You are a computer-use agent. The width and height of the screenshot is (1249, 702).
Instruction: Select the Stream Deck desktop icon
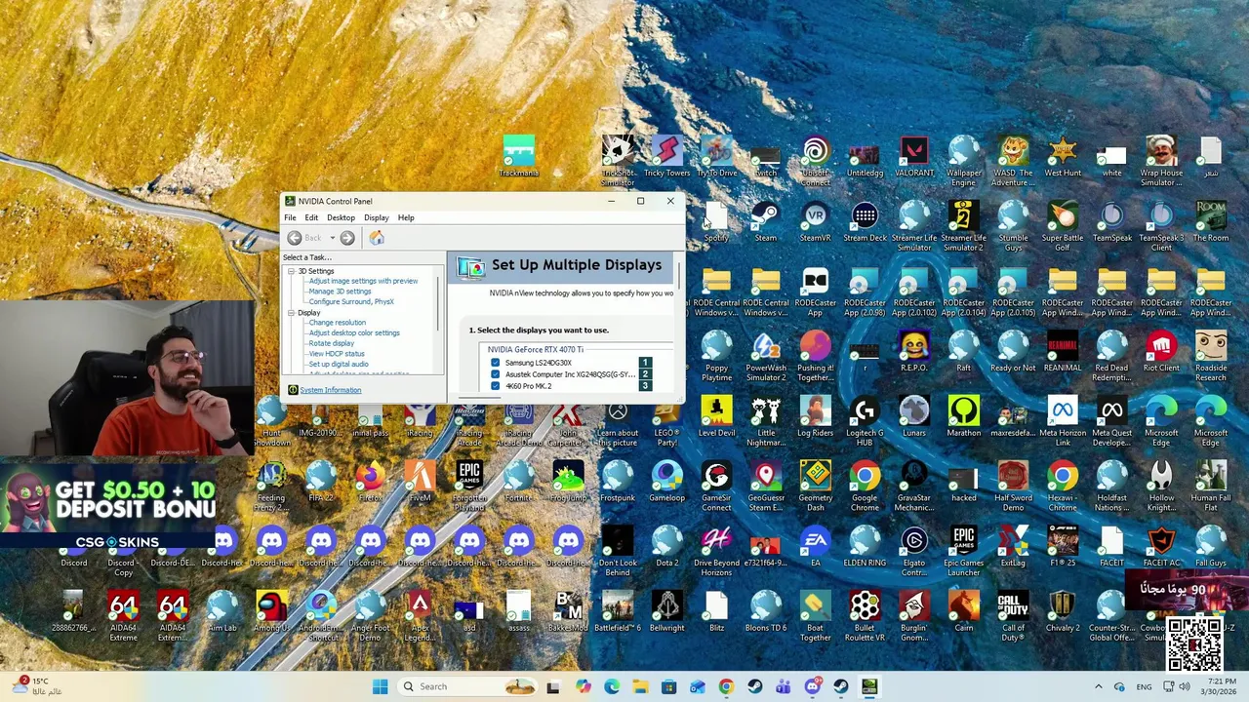point(865,221)
